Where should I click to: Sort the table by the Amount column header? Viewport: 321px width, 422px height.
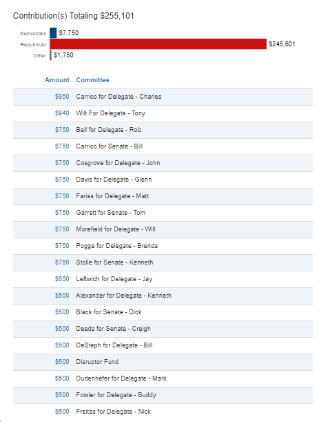57,80
